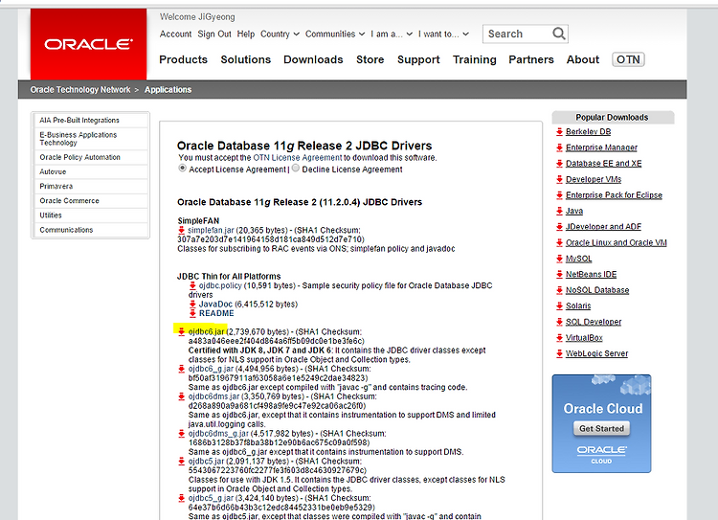Open the README link
The width and height of the screenshot is (718, 520).
tap(216, 313)
